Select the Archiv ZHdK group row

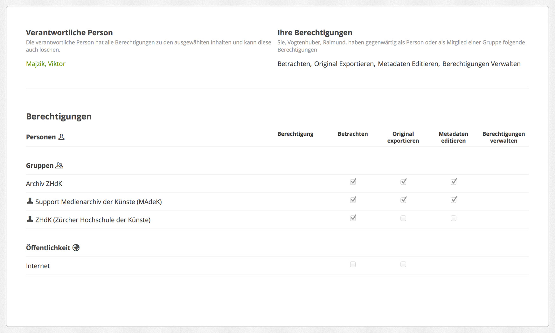pyautogui.click(x=44, y=184)
